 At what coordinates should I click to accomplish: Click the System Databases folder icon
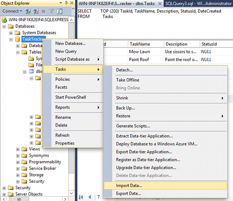[17, 33]
